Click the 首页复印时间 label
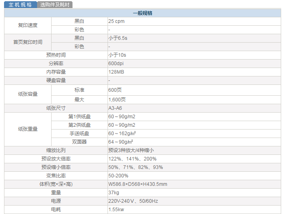 (28, 42)
